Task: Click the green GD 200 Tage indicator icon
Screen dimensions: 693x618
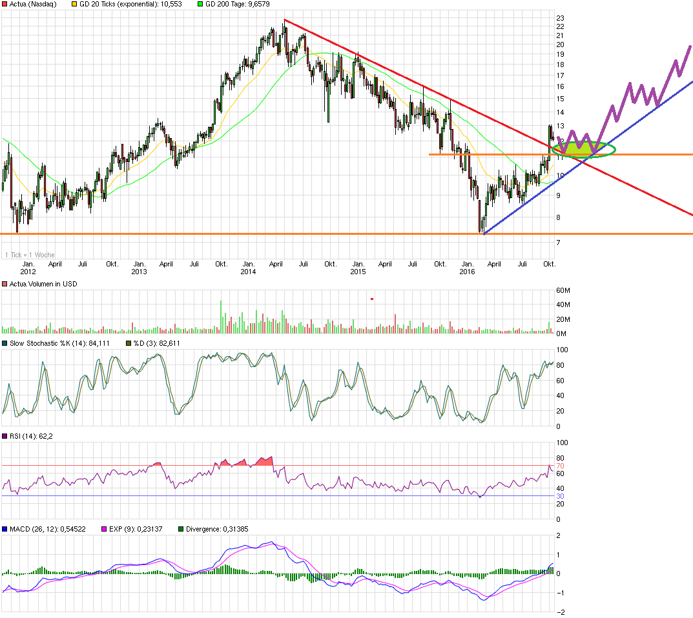Action: click(201, 4)
